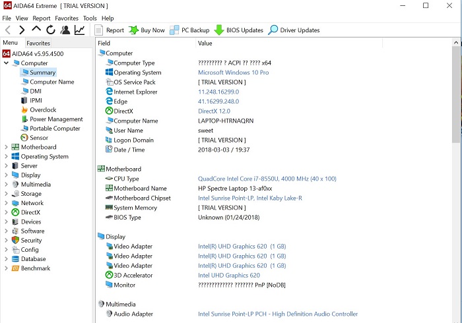The height and width of the screenshot is (323, 462).
Task: Click DirectX 12.0 link
Action: click(x=214, y=111)
